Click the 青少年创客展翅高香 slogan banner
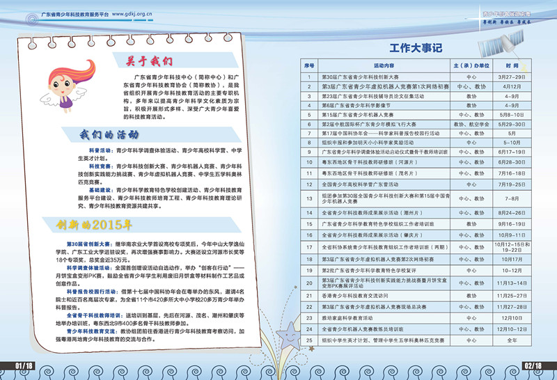557x380 pixels. coord(506,13)
